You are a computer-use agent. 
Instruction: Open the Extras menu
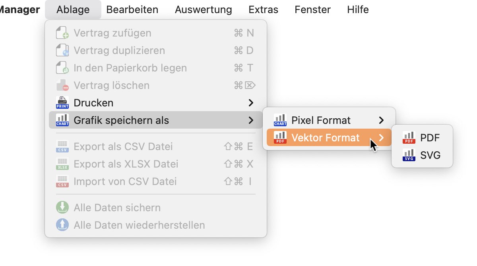pos(264,10)
